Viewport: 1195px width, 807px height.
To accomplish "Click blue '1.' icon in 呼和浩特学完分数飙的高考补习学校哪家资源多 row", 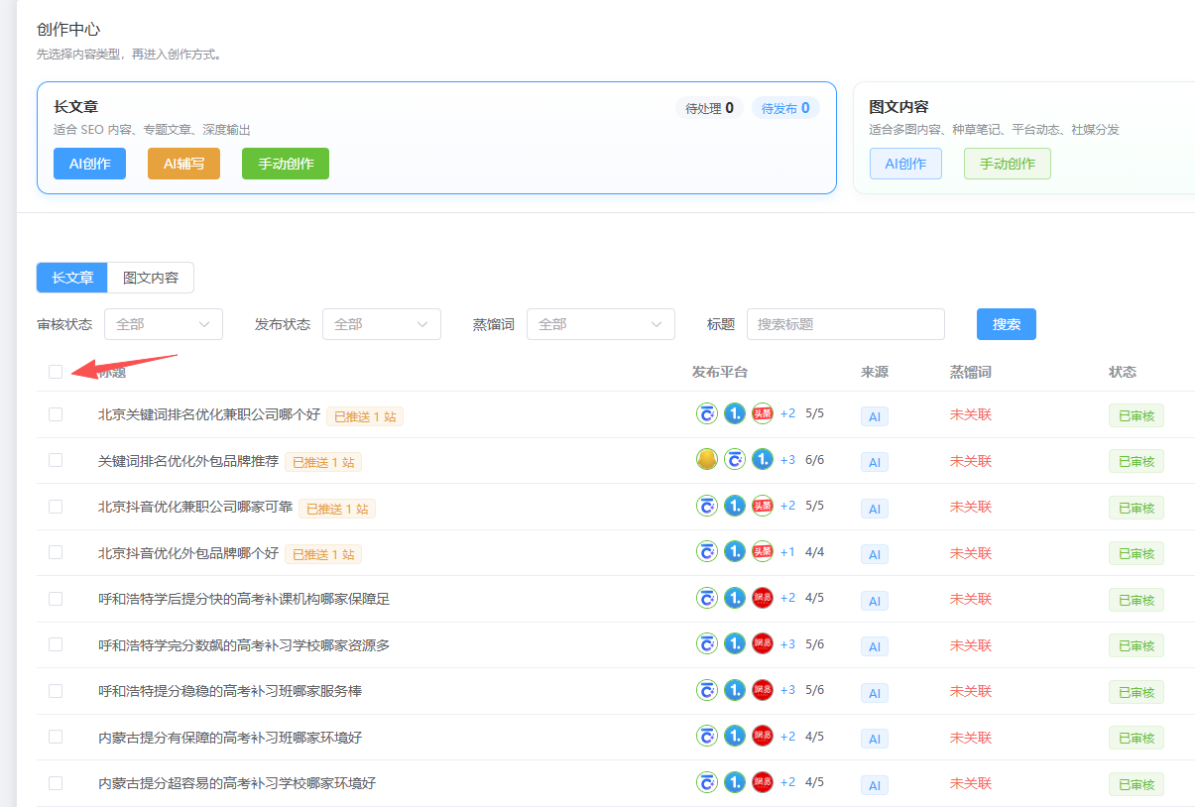I will click(735, 643).
